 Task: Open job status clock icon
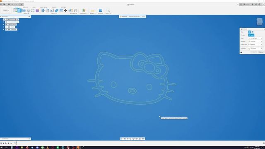click(x=253, y=5)
